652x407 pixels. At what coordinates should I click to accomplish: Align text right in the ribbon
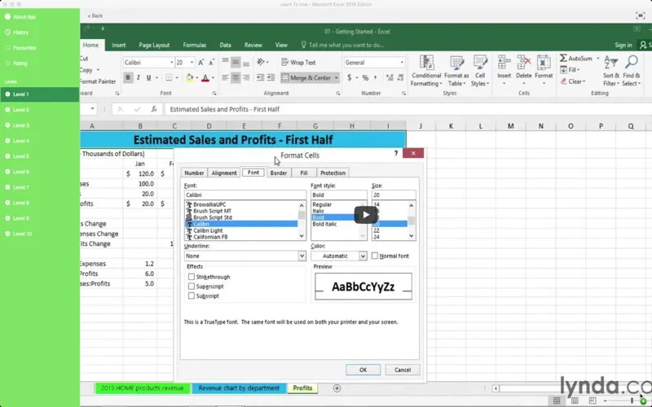tap(246, 77)
